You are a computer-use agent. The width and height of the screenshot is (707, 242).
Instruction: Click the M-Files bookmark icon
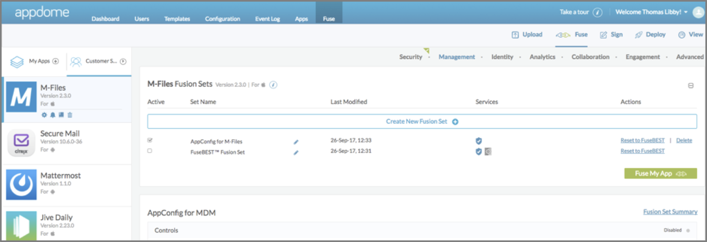point(61,115)
